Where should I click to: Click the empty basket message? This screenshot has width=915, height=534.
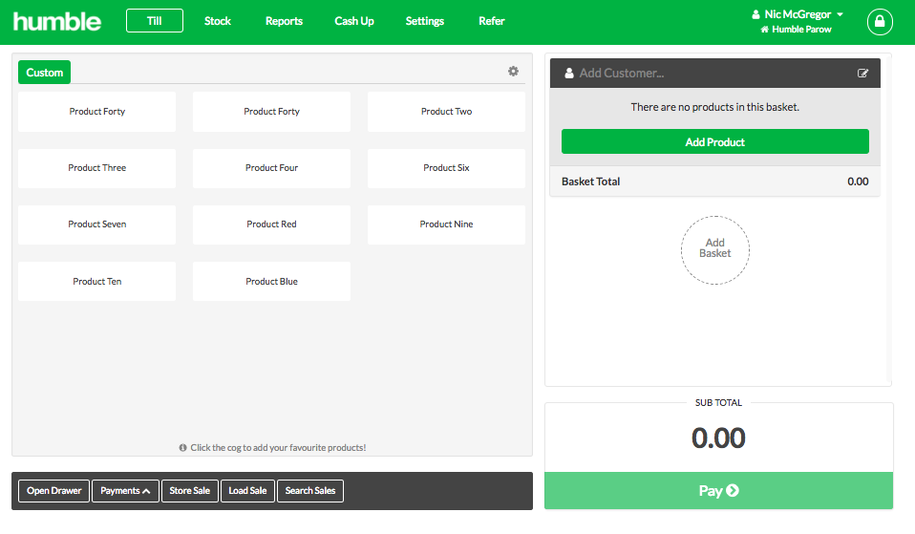[714, 107]
